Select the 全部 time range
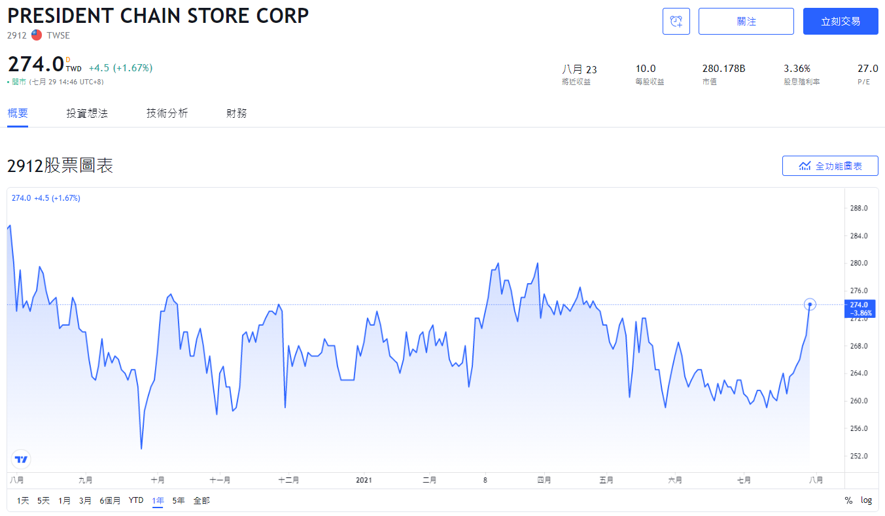This screenshot has width=885, height=516. (x=201, y=500)
